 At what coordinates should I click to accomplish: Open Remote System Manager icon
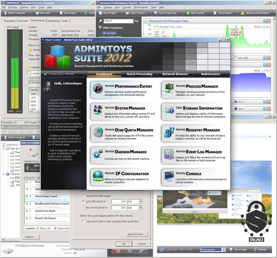coord(98,110)
